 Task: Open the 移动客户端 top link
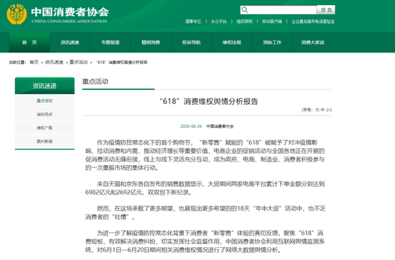click(x=271, y=22)
